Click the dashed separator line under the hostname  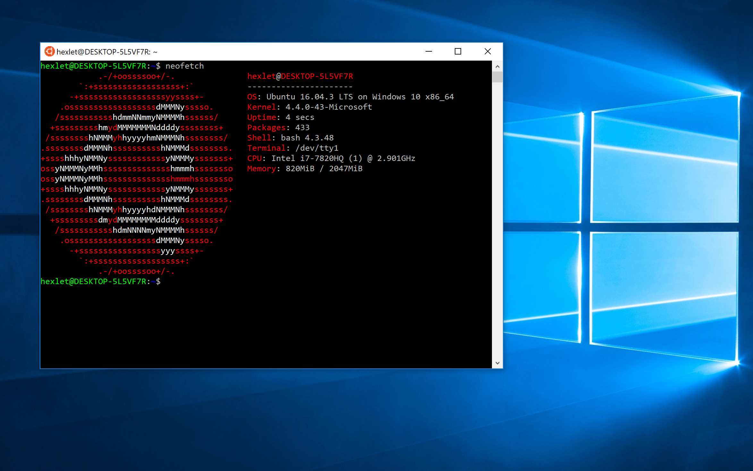(300, 87)
